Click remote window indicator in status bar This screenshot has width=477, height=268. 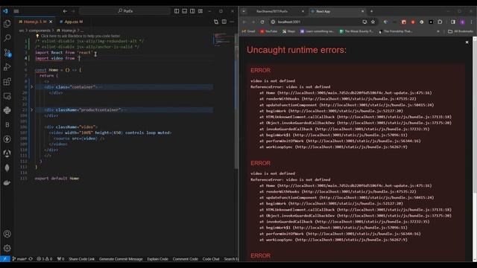click(x=5, y=259)
